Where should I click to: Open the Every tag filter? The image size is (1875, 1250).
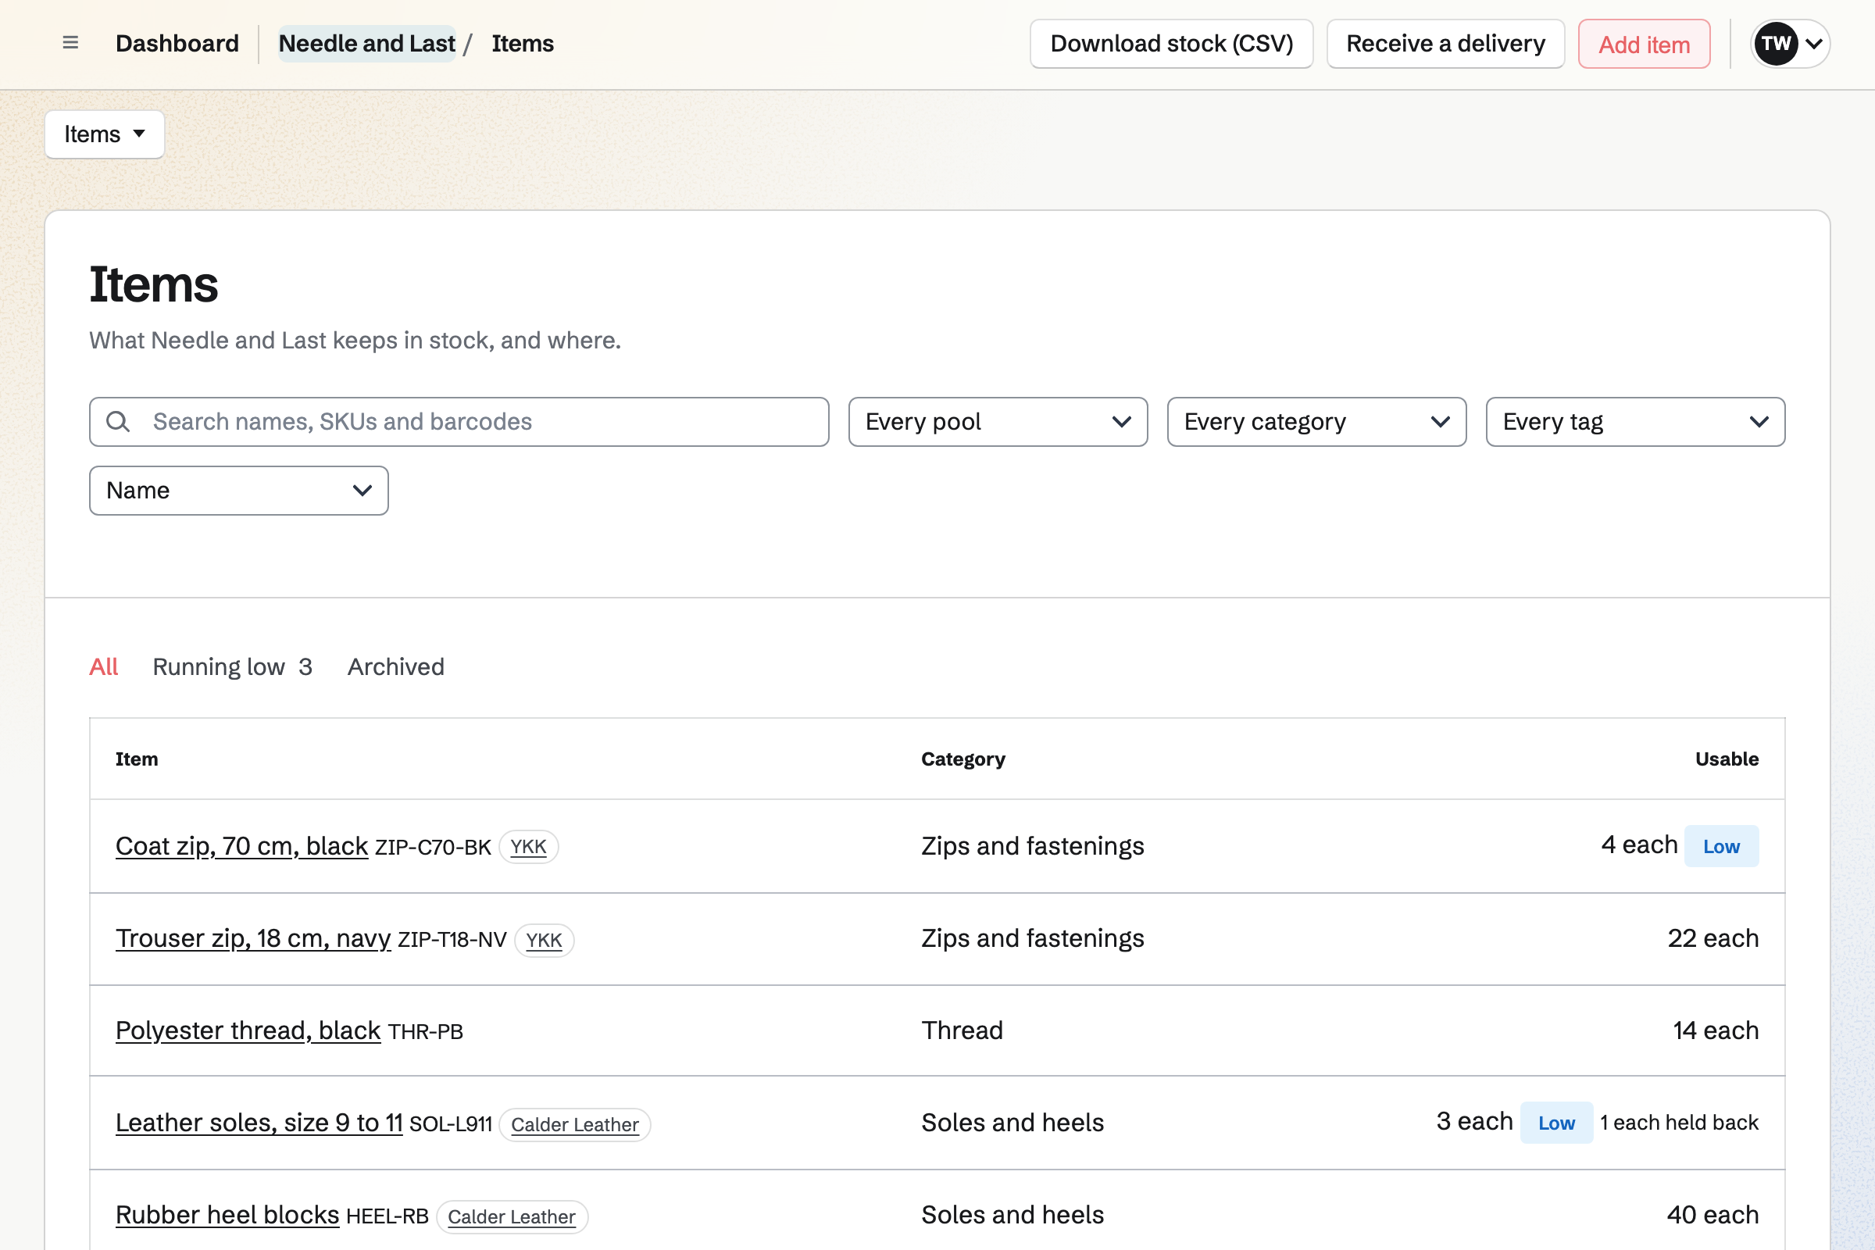[x=1635, y=422]
